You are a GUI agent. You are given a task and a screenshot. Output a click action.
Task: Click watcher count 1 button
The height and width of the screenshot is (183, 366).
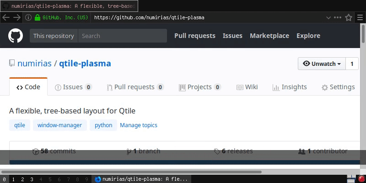(x=352, y=64)
